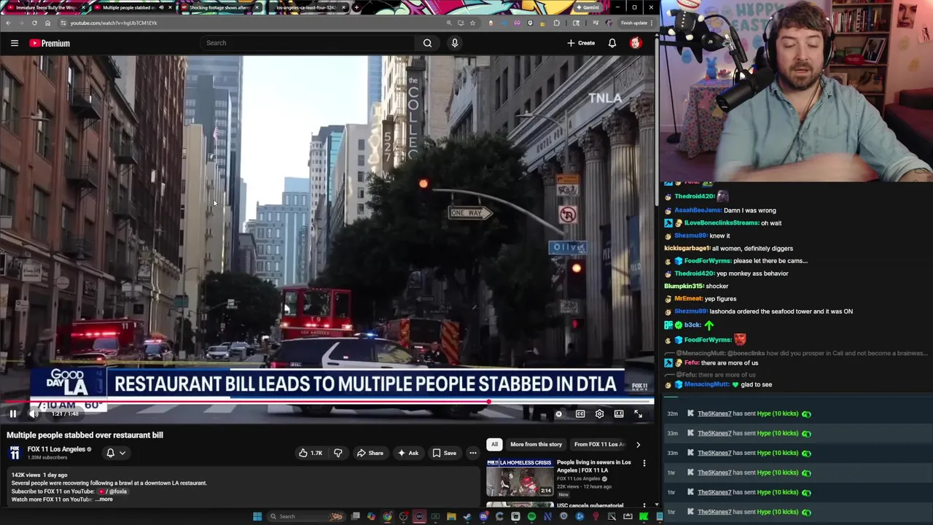Open the account avatar menu
Image resolution: width=933 pixels, height=525 pixels.
coord(636,43)
